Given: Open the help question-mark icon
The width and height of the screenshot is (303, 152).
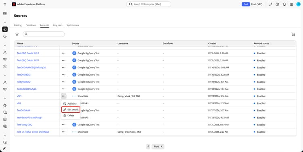Looking at the screenshot, I should click(x=277, y=4).
